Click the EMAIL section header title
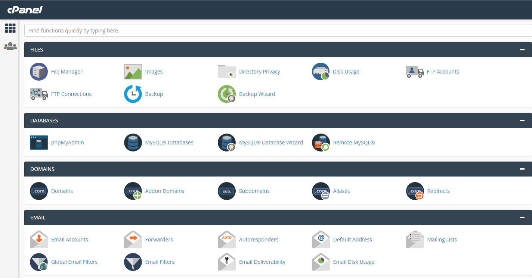This screenshot has height=278, width=532. coord(38,218)
